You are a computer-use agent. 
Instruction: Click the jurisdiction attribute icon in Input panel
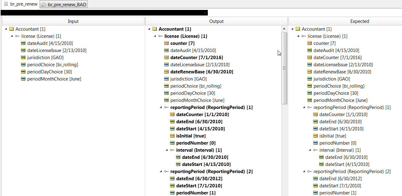23,58
